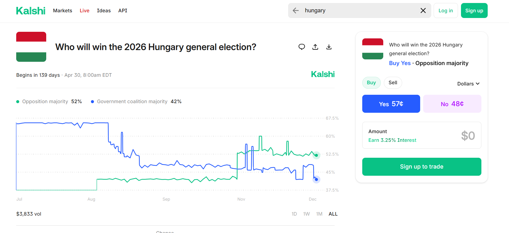The height and width of the screenshot is (233, 509).
Task: Clear the search text with X
Action: tap(423, 10)
